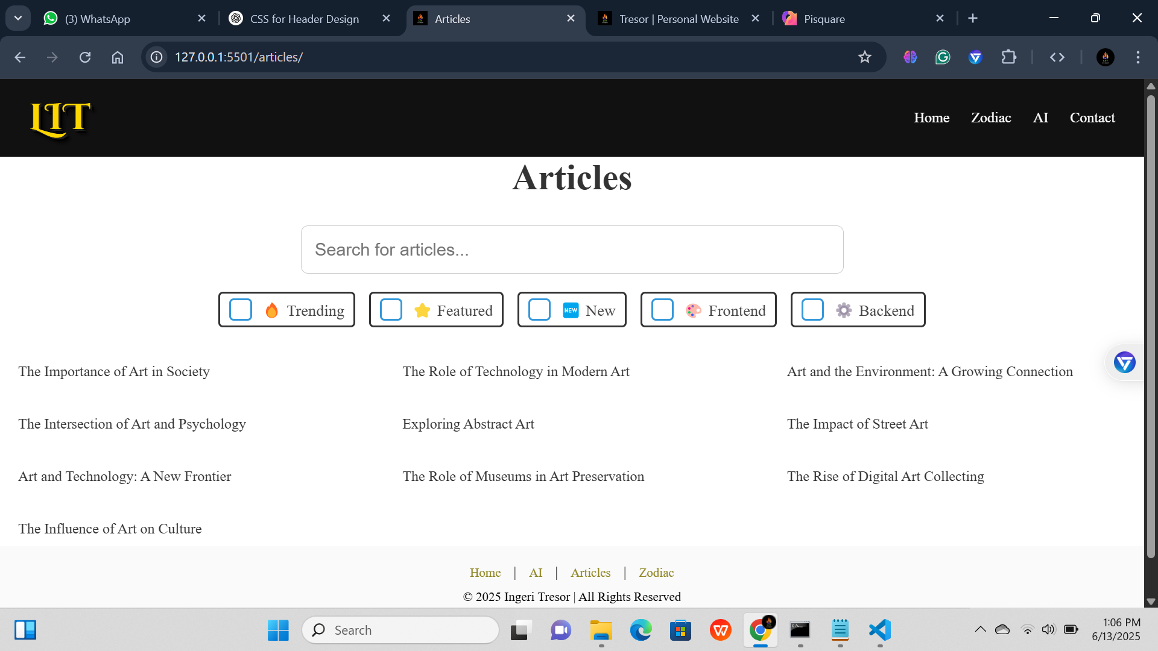Click the floating blue shield widget
The width and height of the screenshot is (1158, 651).
(1124, 362)
